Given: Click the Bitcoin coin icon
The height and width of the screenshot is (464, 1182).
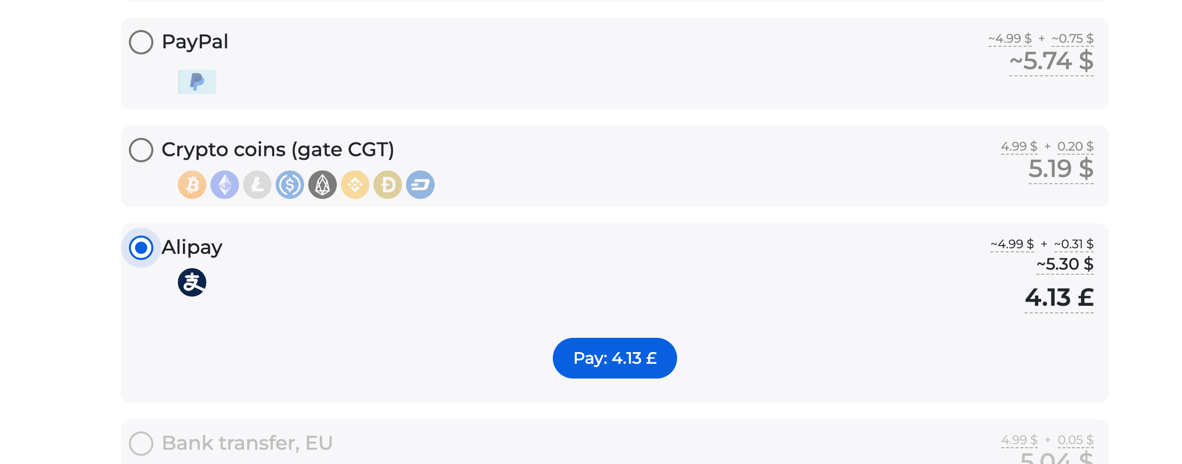Looking at the screenshot, I should tap(192, 185).
